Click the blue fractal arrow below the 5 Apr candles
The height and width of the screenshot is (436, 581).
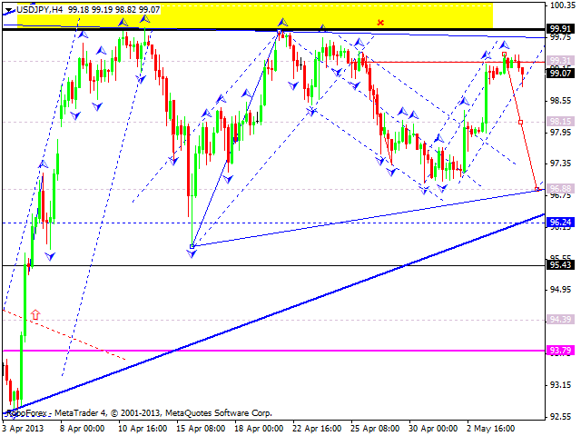pos(50,257)
